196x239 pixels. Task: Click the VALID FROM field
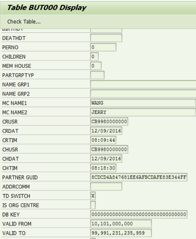121,224
